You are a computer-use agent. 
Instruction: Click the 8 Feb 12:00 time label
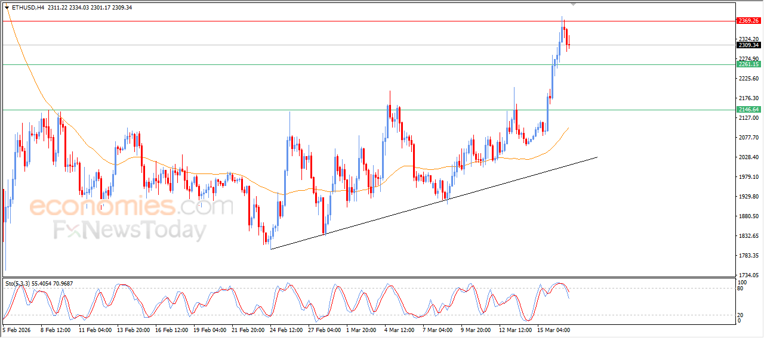tap(56, 329)
